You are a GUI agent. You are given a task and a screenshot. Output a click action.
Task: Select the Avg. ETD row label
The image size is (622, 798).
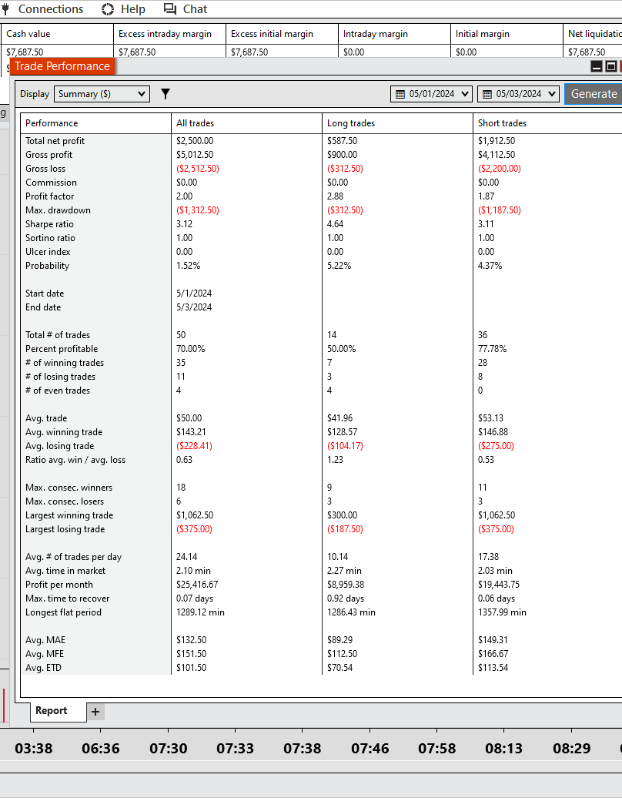click(x=43, y=668)
